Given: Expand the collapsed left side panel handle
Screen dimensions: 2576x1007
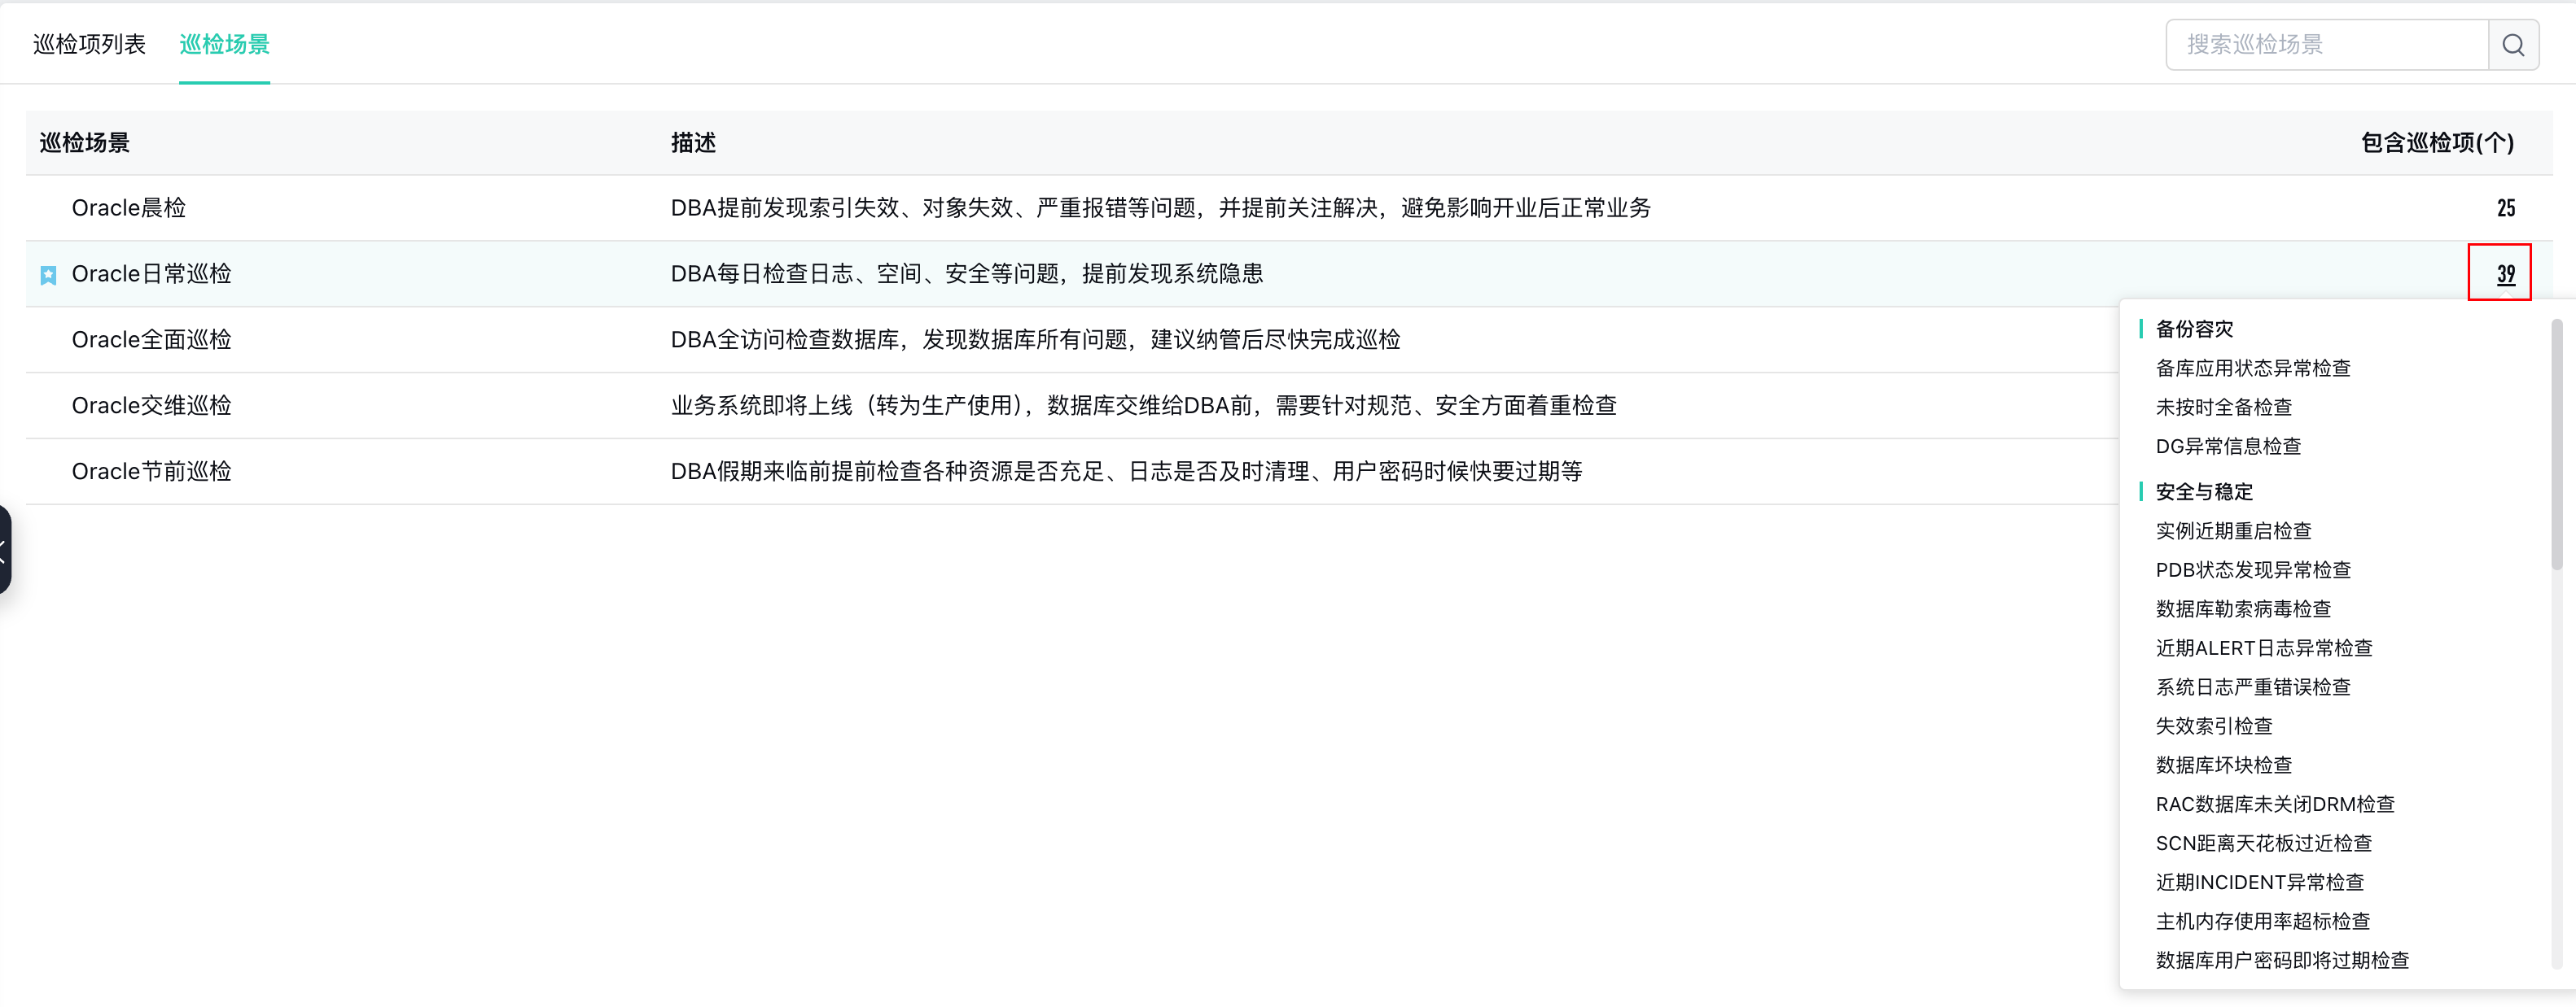Looking at the screenshot, I should coord(5,547).
